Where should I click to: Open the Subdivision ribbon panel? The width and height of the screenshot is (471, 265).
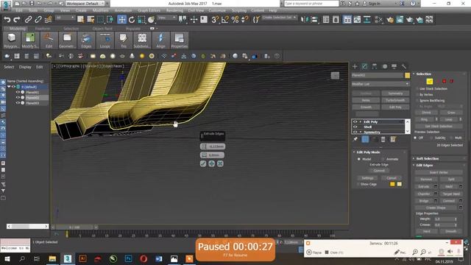142,40
